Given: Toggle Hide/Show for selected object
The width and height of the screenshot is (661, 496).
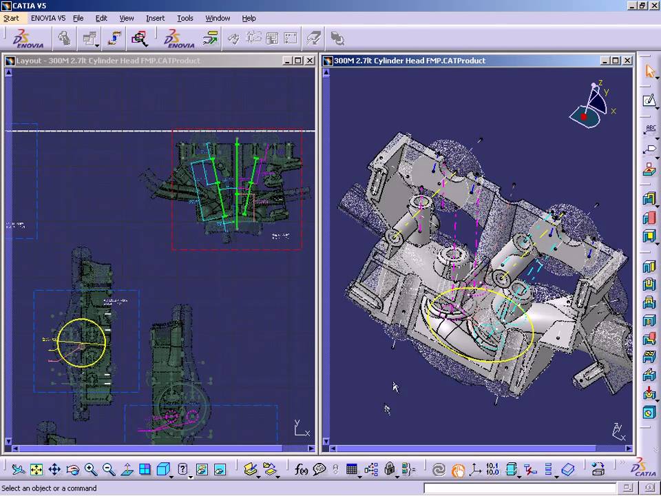Looking at the screenshot, I should (x=202, y=469).
